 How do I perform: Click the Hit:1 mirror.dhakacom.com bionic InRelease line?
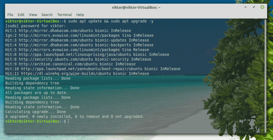(68, 31)
